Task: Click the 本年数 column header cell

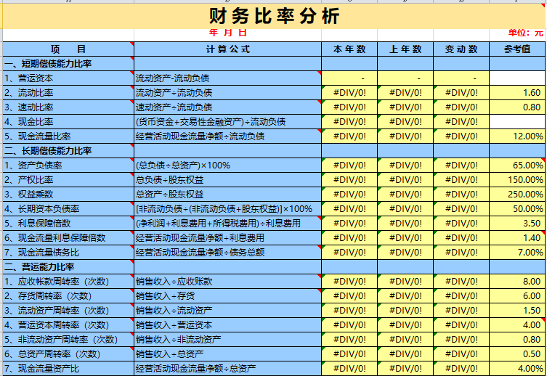Action: point(349,49)
